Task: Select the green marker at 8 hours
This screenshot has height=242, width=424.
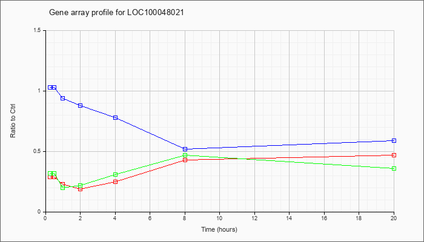Action: [185, 155]
